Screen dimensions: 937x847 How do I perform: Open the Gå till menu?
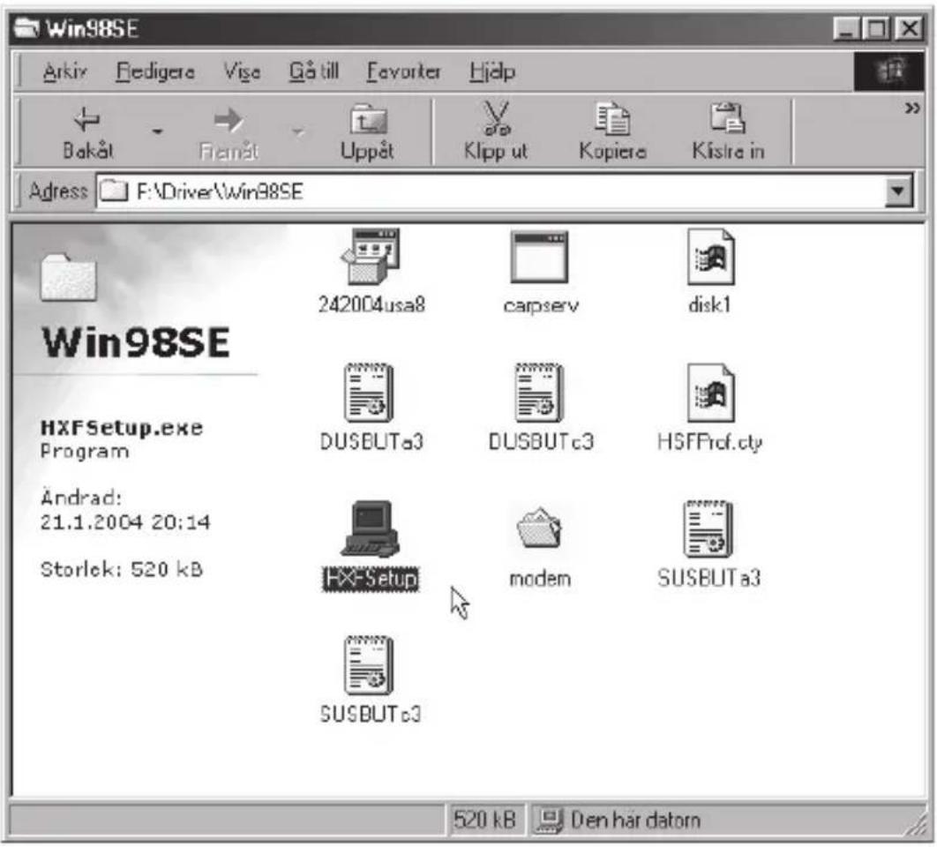tap(314, 71)
